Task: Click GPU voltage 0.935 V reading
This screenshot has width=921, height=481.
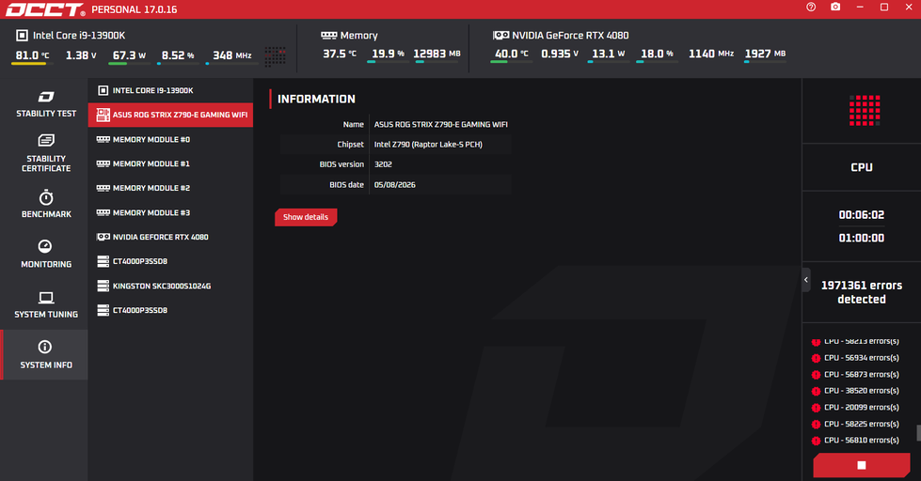Action: tap(560, 54)
